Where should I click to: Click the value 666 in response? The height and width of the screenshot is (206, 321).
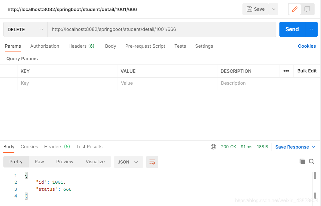(x=67, y=189)
